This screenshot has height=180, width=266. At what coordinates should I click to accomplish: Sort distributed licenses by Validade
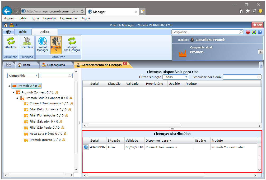[134, 141]
